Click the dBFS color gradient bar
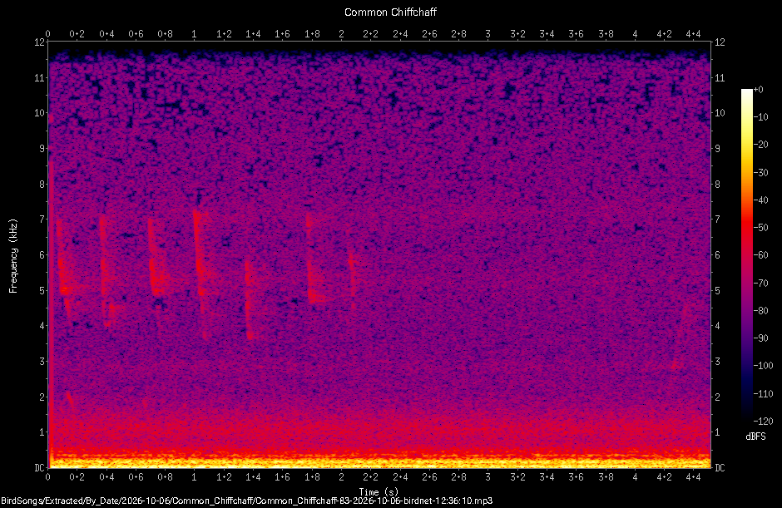 pos(746,255)
